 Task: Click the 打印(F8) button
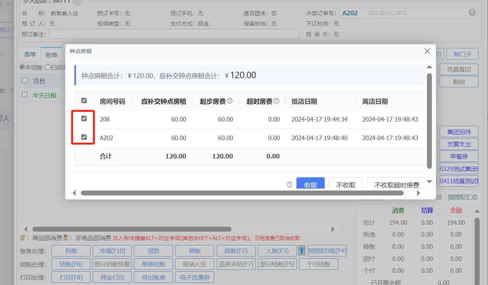pyautogui.click(x=71, y=277)
